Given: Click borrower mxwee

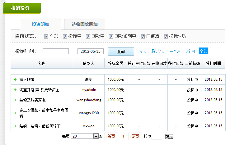Looking at the screenshot, I should coord(89,126).
